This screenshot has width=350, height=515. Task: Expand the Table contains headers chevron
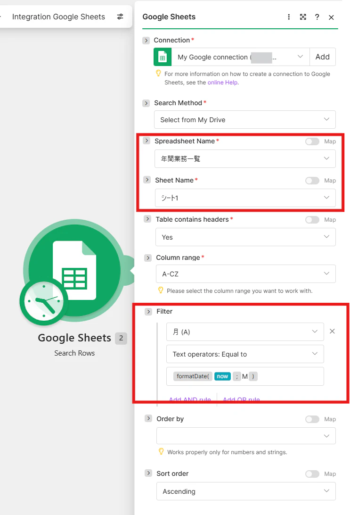[147, 219]
